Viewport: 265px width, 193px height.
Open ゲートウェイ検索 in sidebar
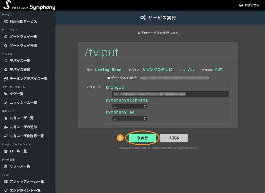pos(23,45)
